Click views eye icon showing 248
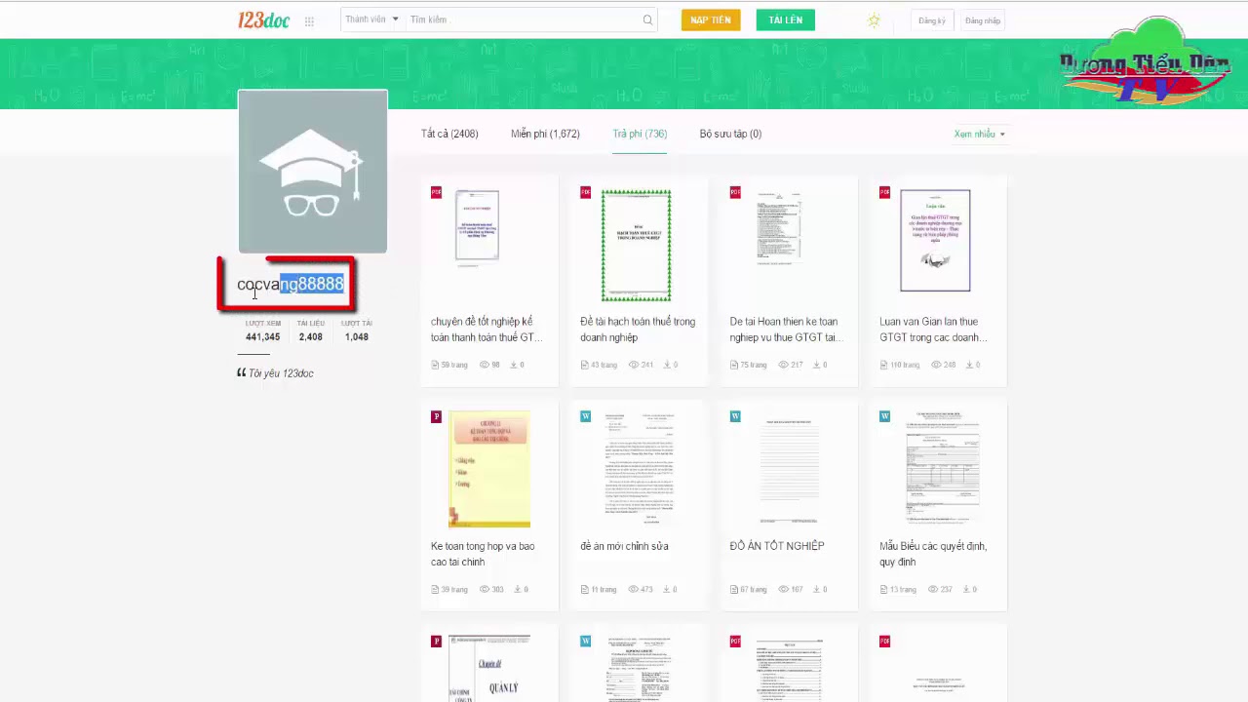Viewport: 1248px width, 702px height. (x=936, y=365)
